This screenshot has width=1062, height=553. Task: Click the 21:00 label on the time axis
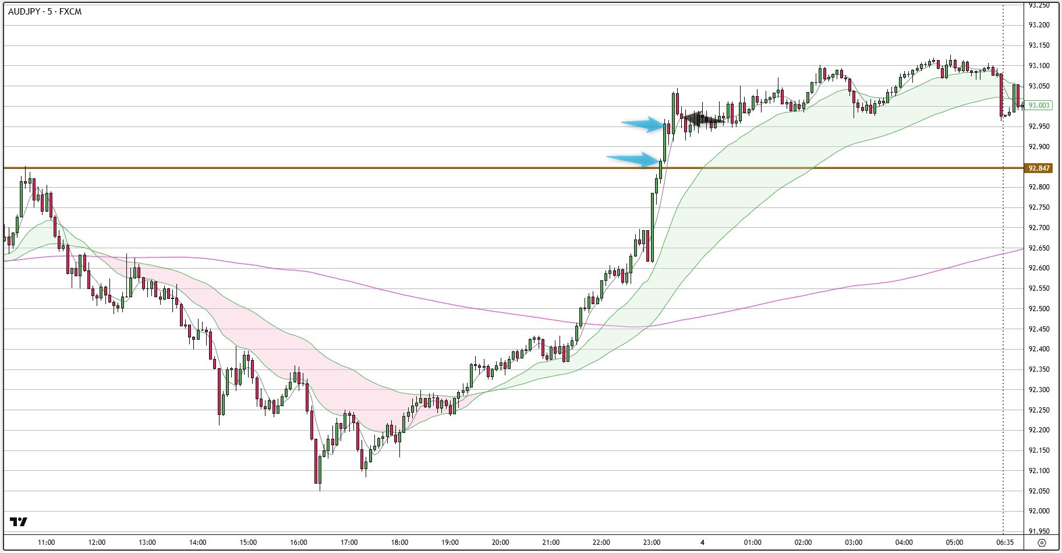[551, 543]
